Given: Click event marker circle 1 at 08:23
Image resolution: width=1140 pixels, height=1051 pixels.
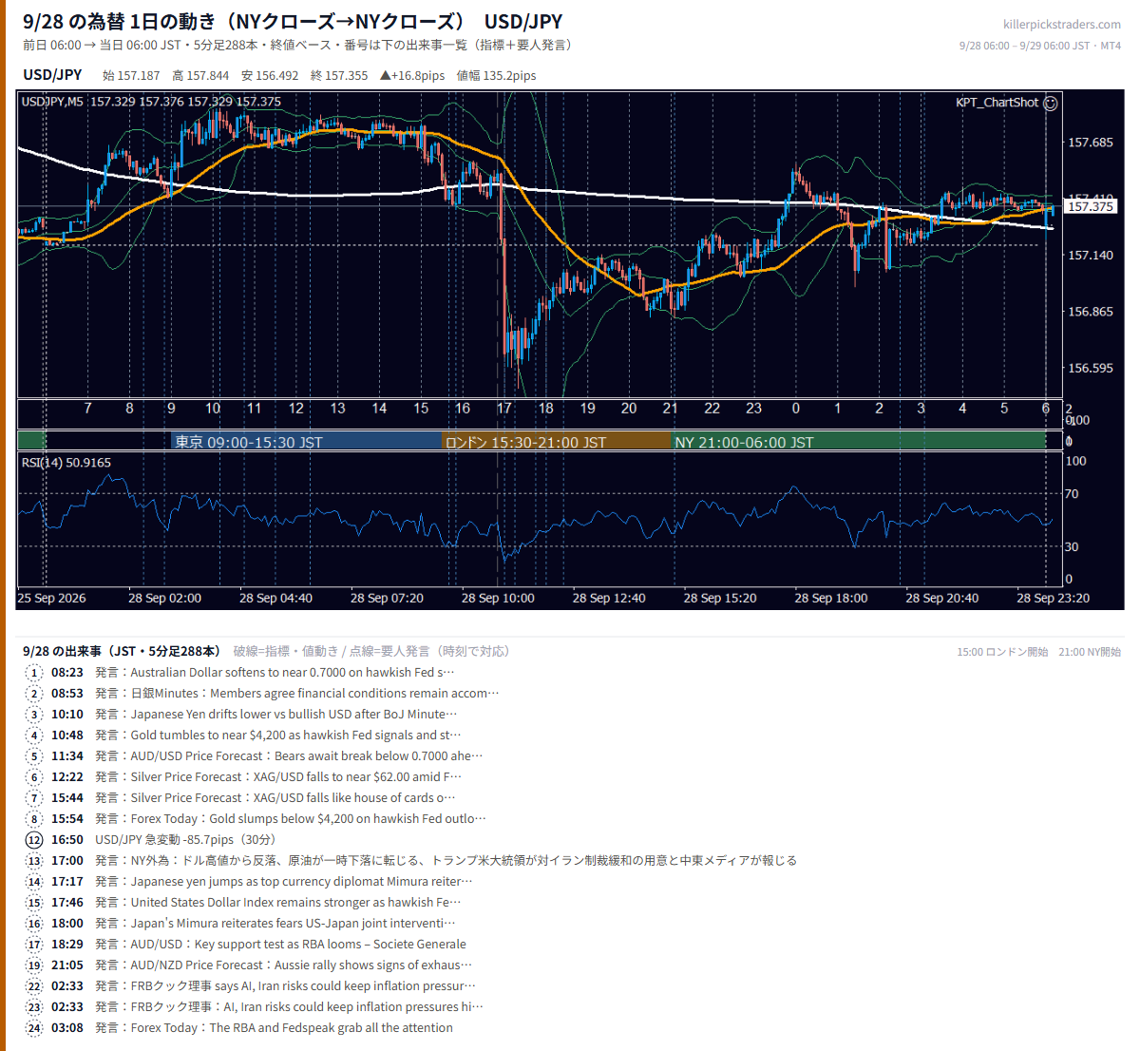Looking at the screenshot, I should [34, 673].
